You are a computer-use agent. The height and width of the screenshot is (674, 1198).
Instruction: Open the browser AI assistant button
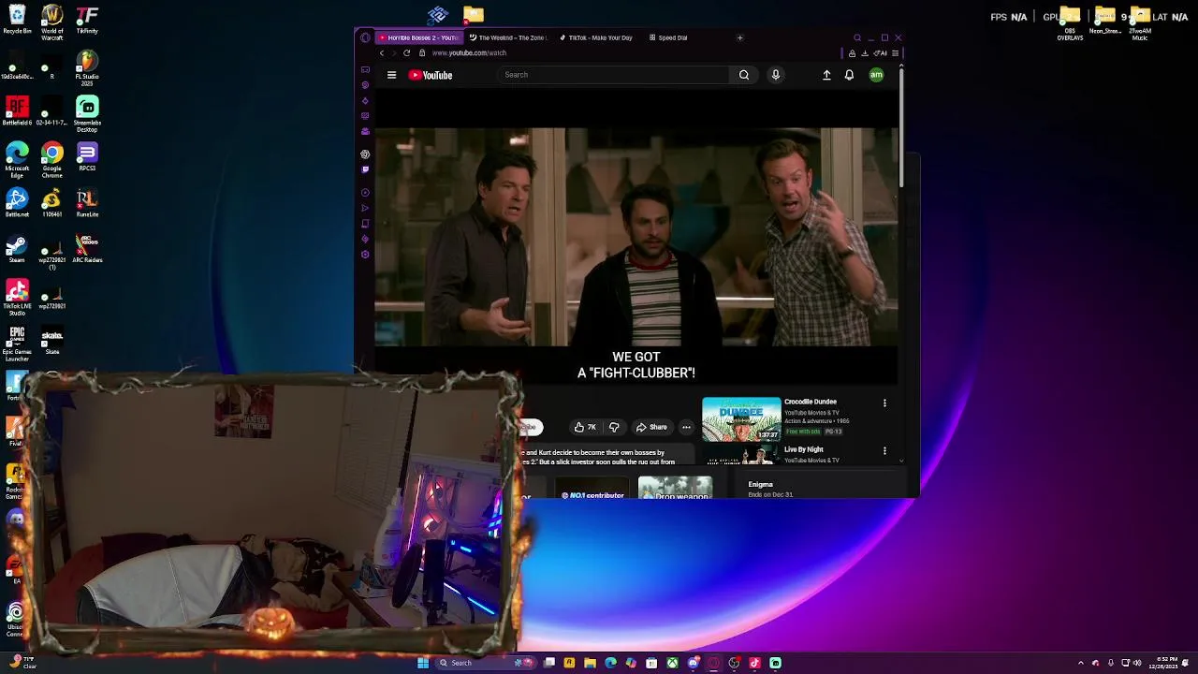[x=880, y=53]
